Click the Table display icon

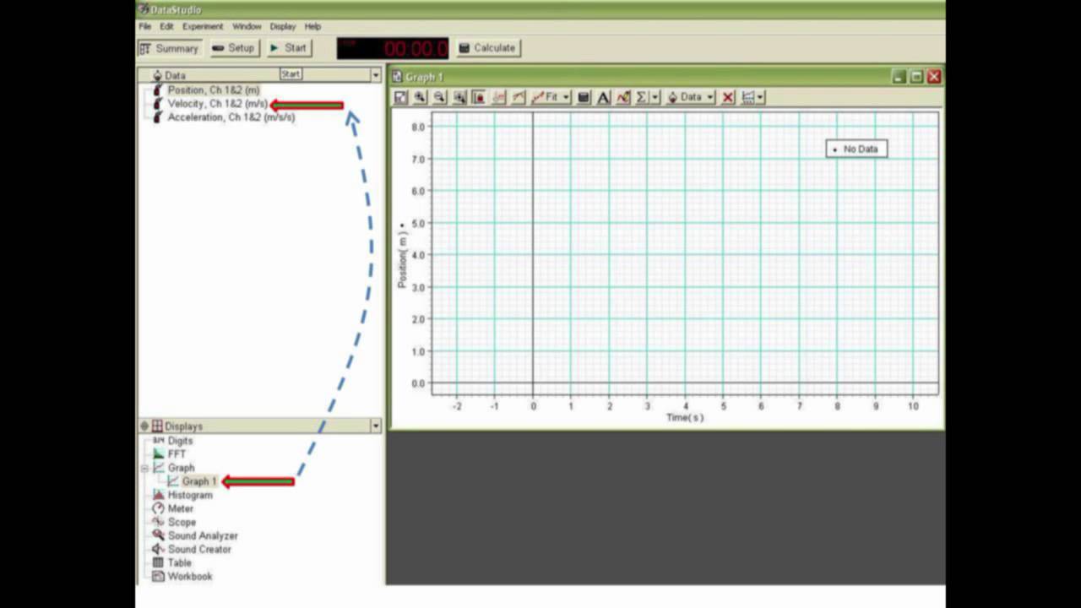tap(158, 562)
